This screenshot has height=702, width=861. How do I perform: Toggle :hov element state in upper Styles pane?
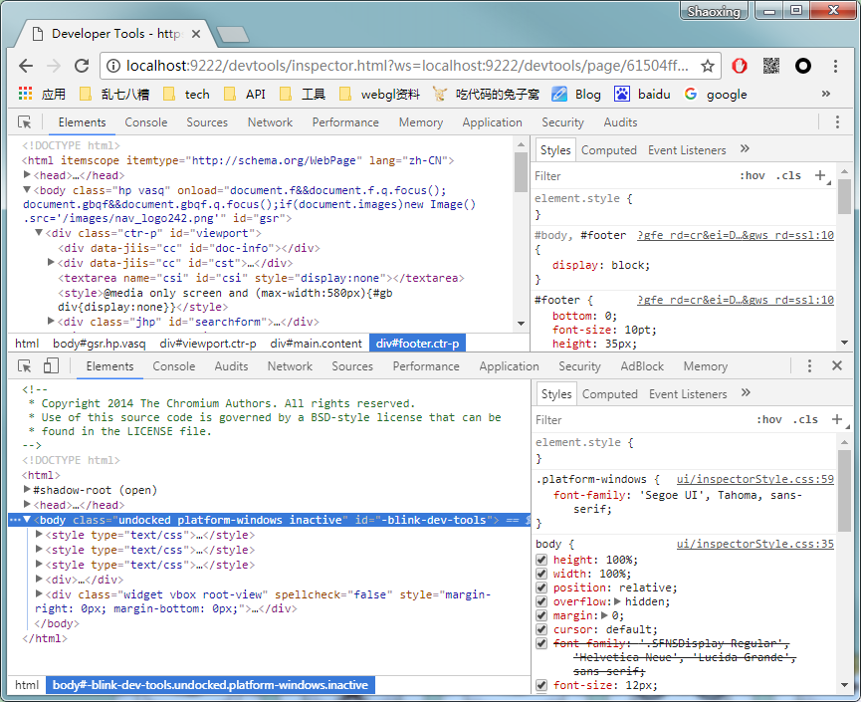point(752,176)
